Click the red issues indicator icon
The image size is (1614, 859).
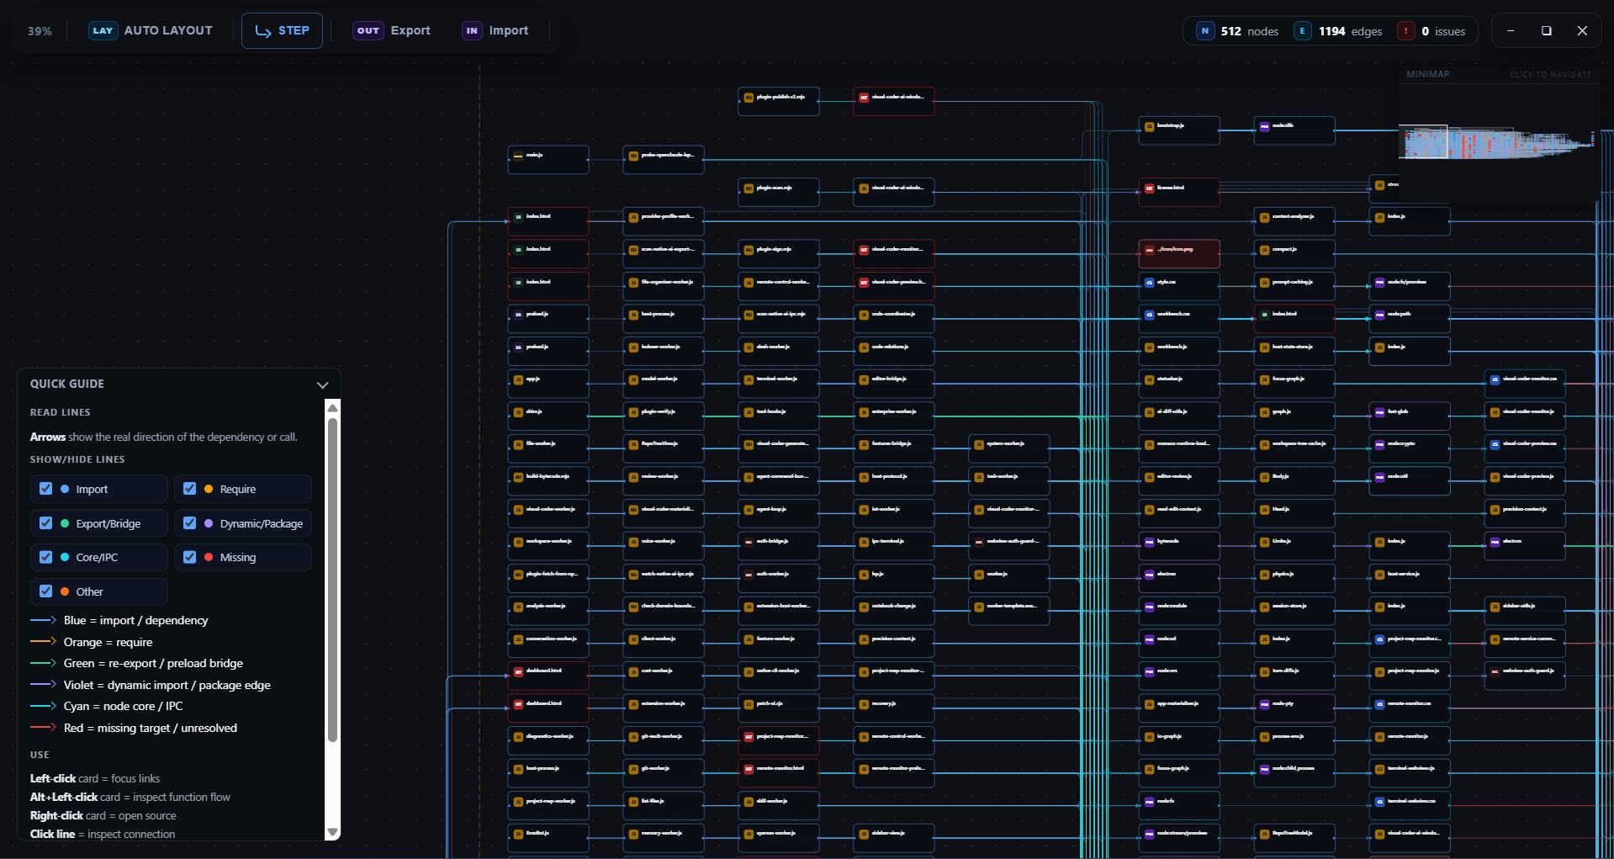(x=1405, y=31)
